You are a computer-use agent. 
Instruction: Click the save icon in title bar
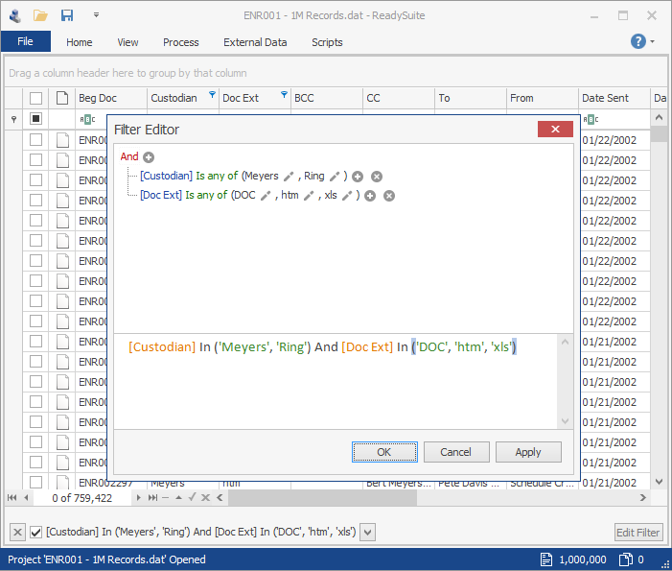[x=67, y=15]
